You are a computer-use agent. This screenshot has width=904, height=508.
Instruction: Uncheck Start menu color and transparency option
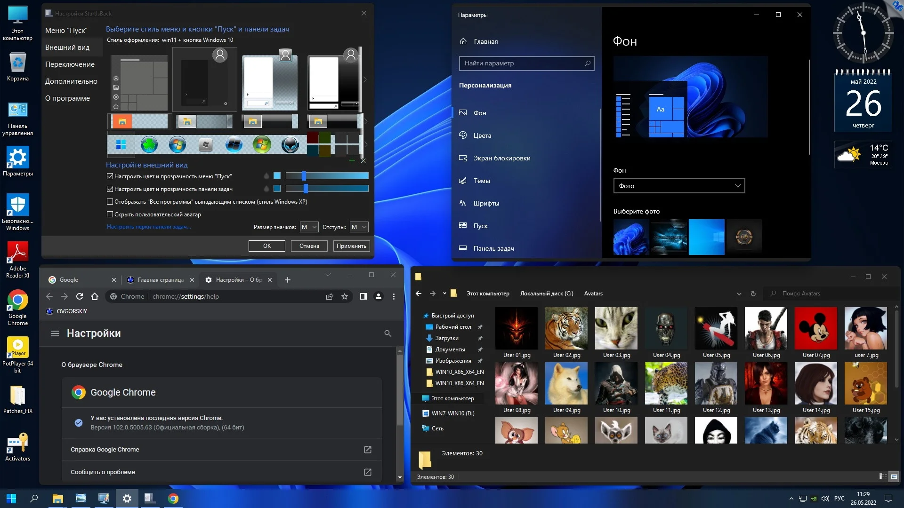pyautogui.click(x=110, y=176)
